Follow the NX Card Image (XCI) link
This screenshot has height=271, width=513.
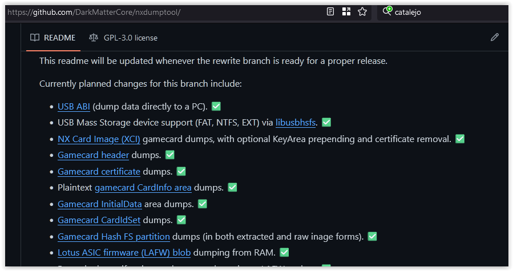pyautogui.click(x=99, y=139)
